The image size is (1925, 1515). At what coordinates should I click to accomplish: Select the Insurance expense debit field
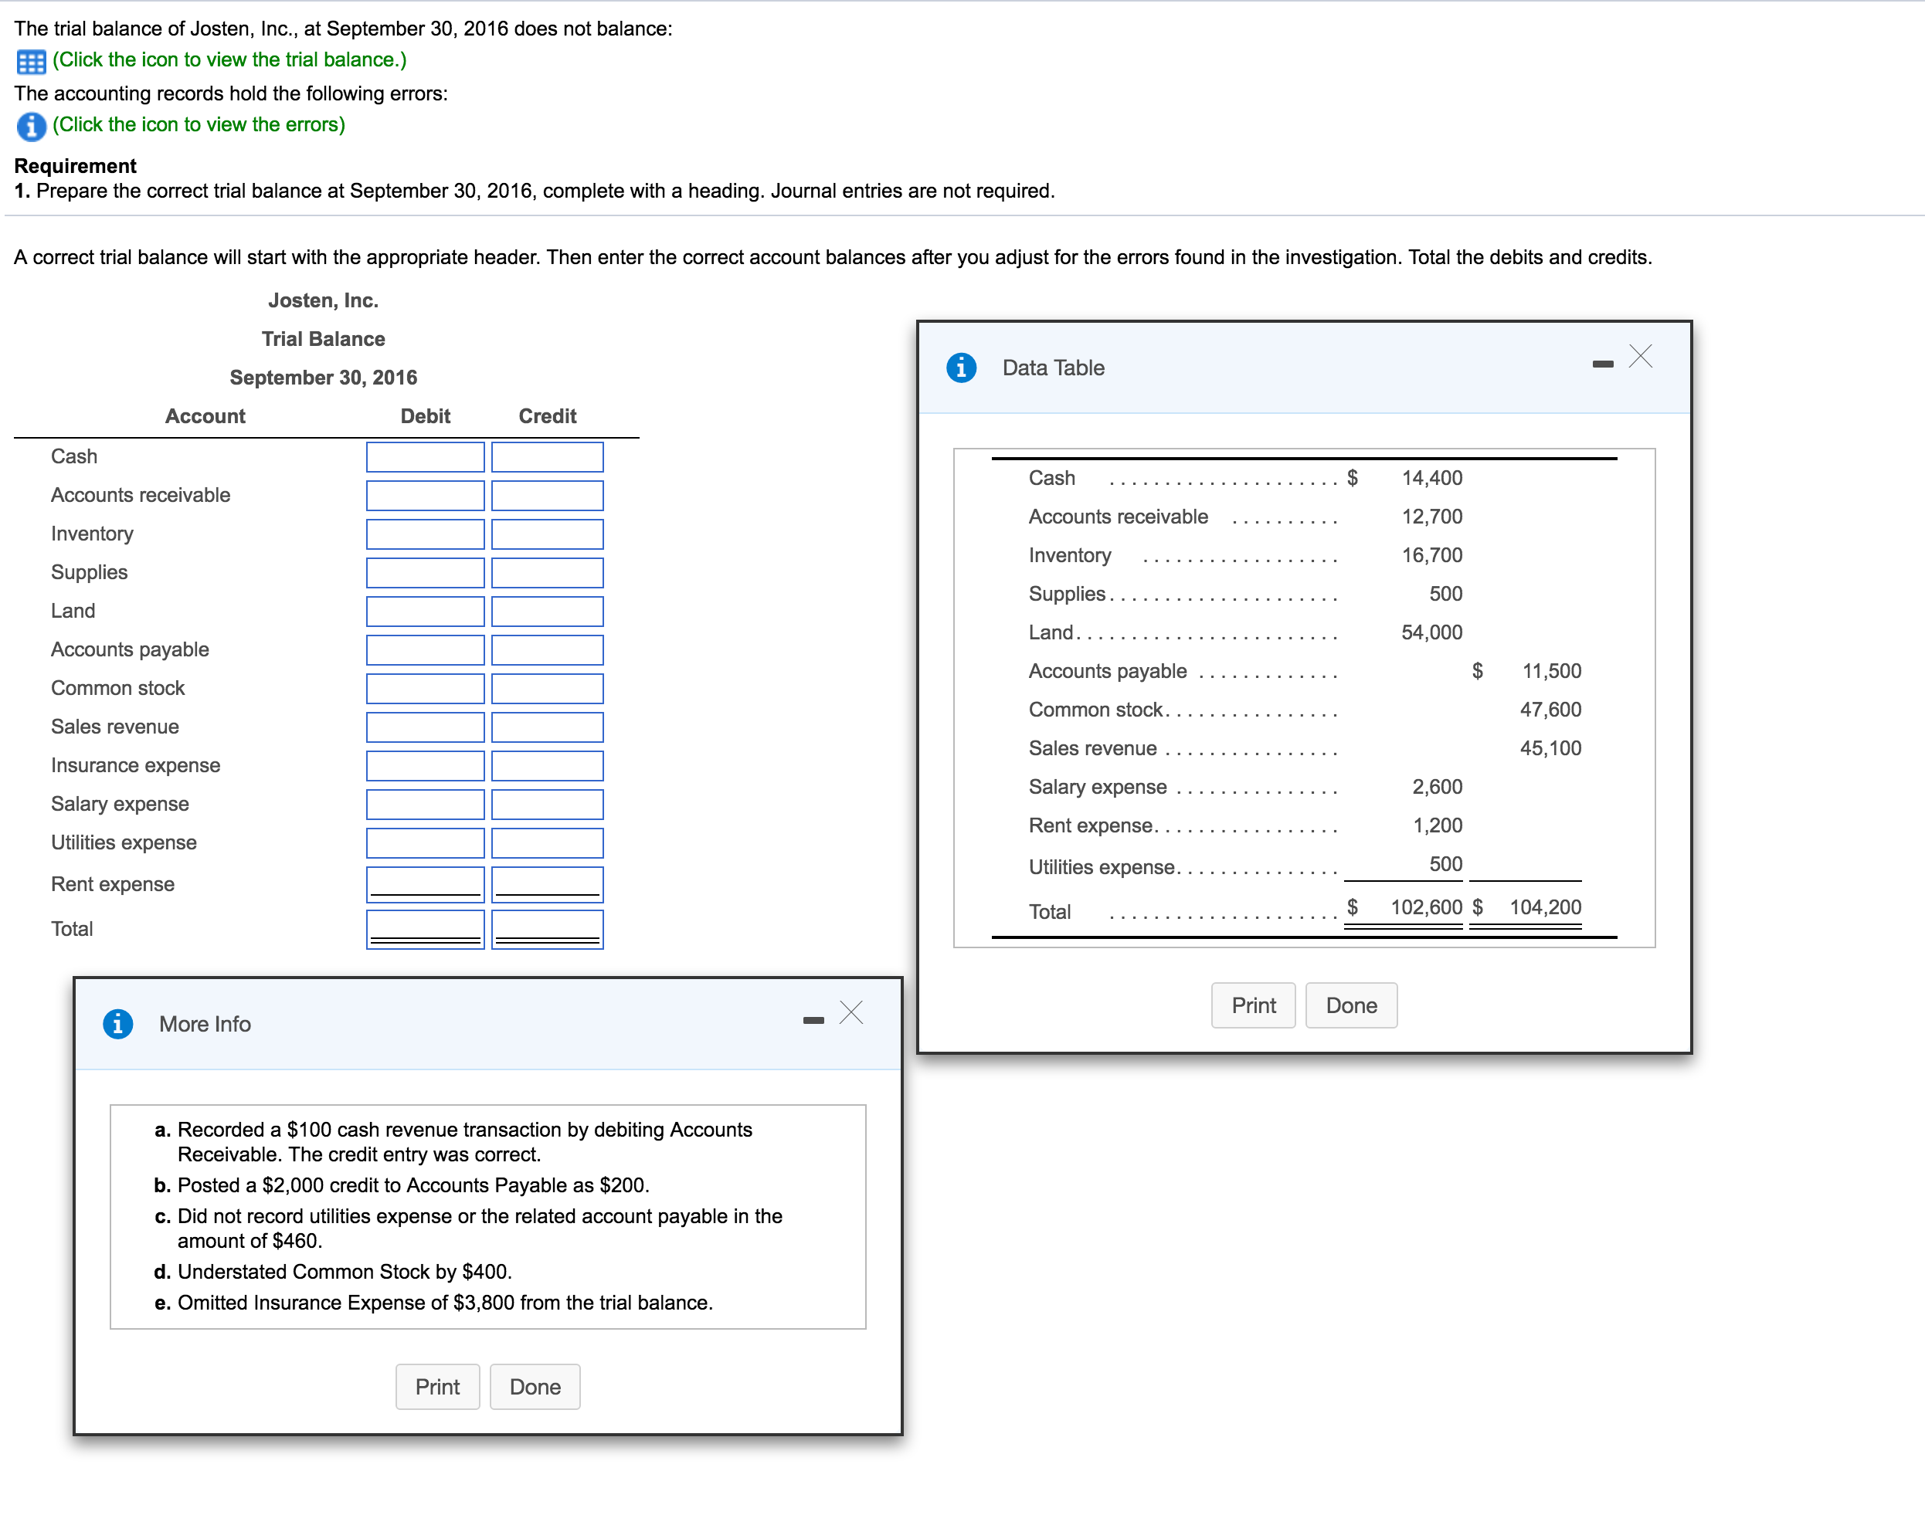[x=425, y=765]
